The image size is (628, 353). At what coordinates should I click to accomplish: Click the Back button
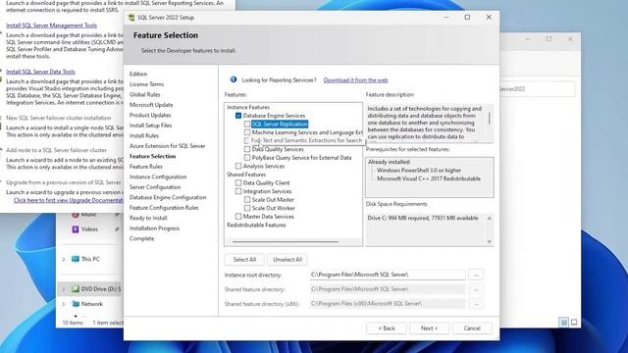387,328
